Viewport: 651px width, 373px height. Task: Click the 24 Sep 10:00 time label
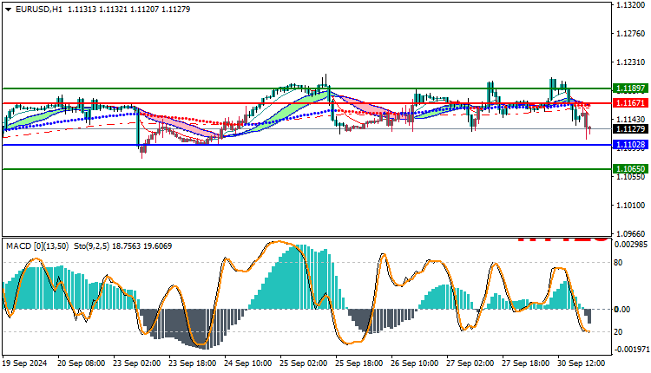pyautogui.click(x=248, y=363)
